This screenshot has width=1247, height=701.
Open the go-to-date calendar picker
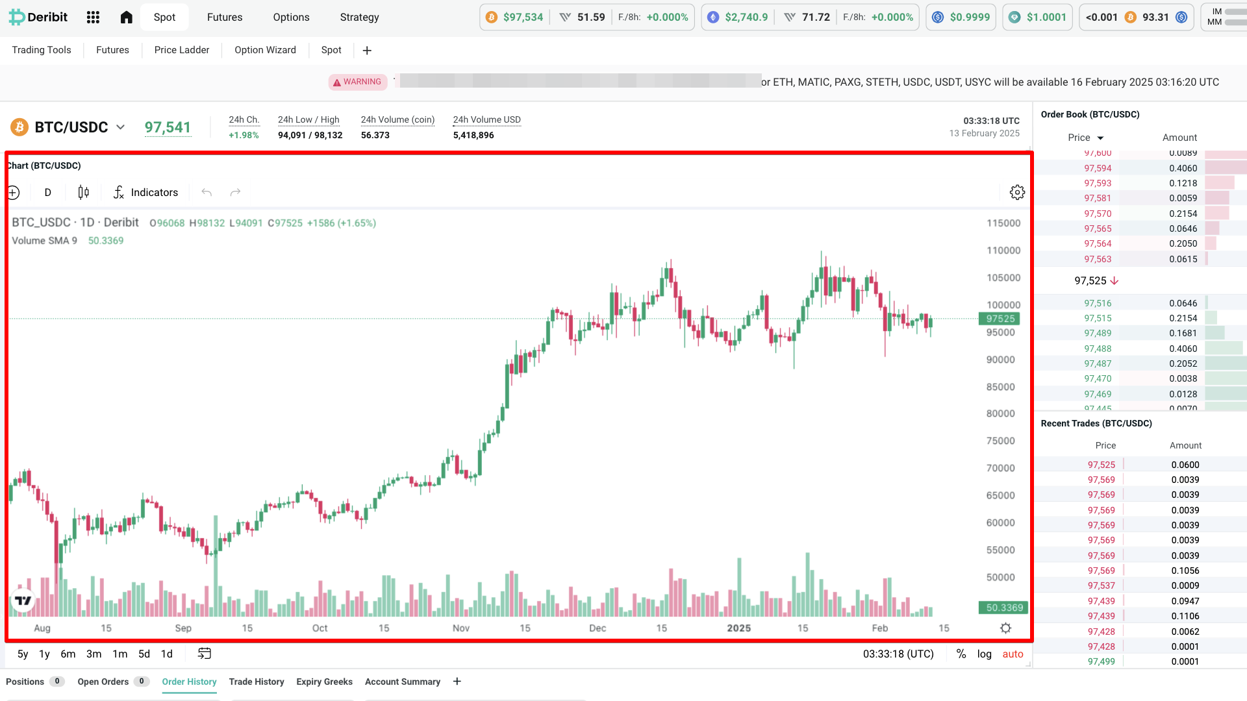[204, 654]
